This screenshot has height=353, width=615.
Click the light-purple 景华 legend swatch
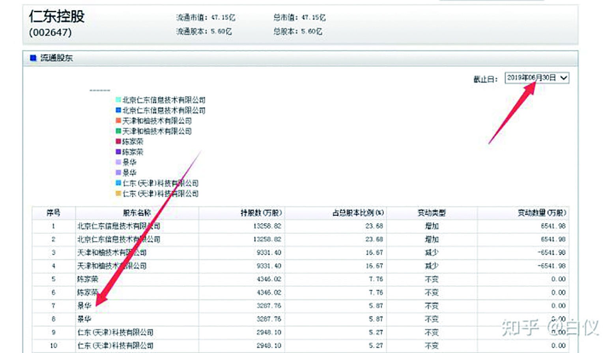[x=118, y=162]
